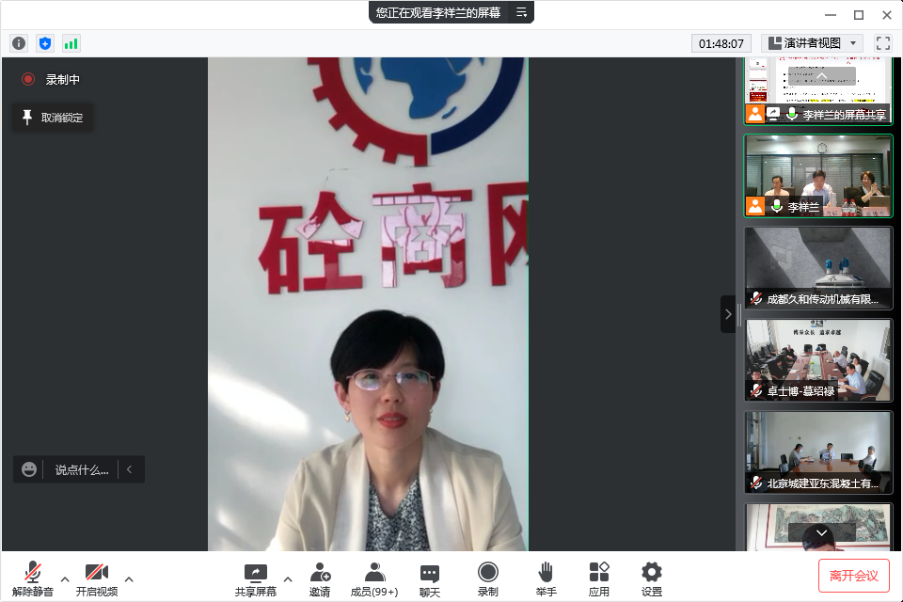The image size is (903, 602).
Task: Toggle the recording (录制) button
Action: [x=487, y=578]
